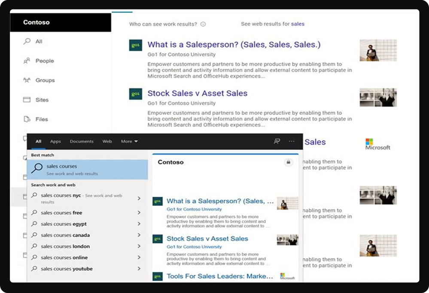429x293 pixels.
Task: Click the People icon in sidebar
Action: tap(27, 61)
